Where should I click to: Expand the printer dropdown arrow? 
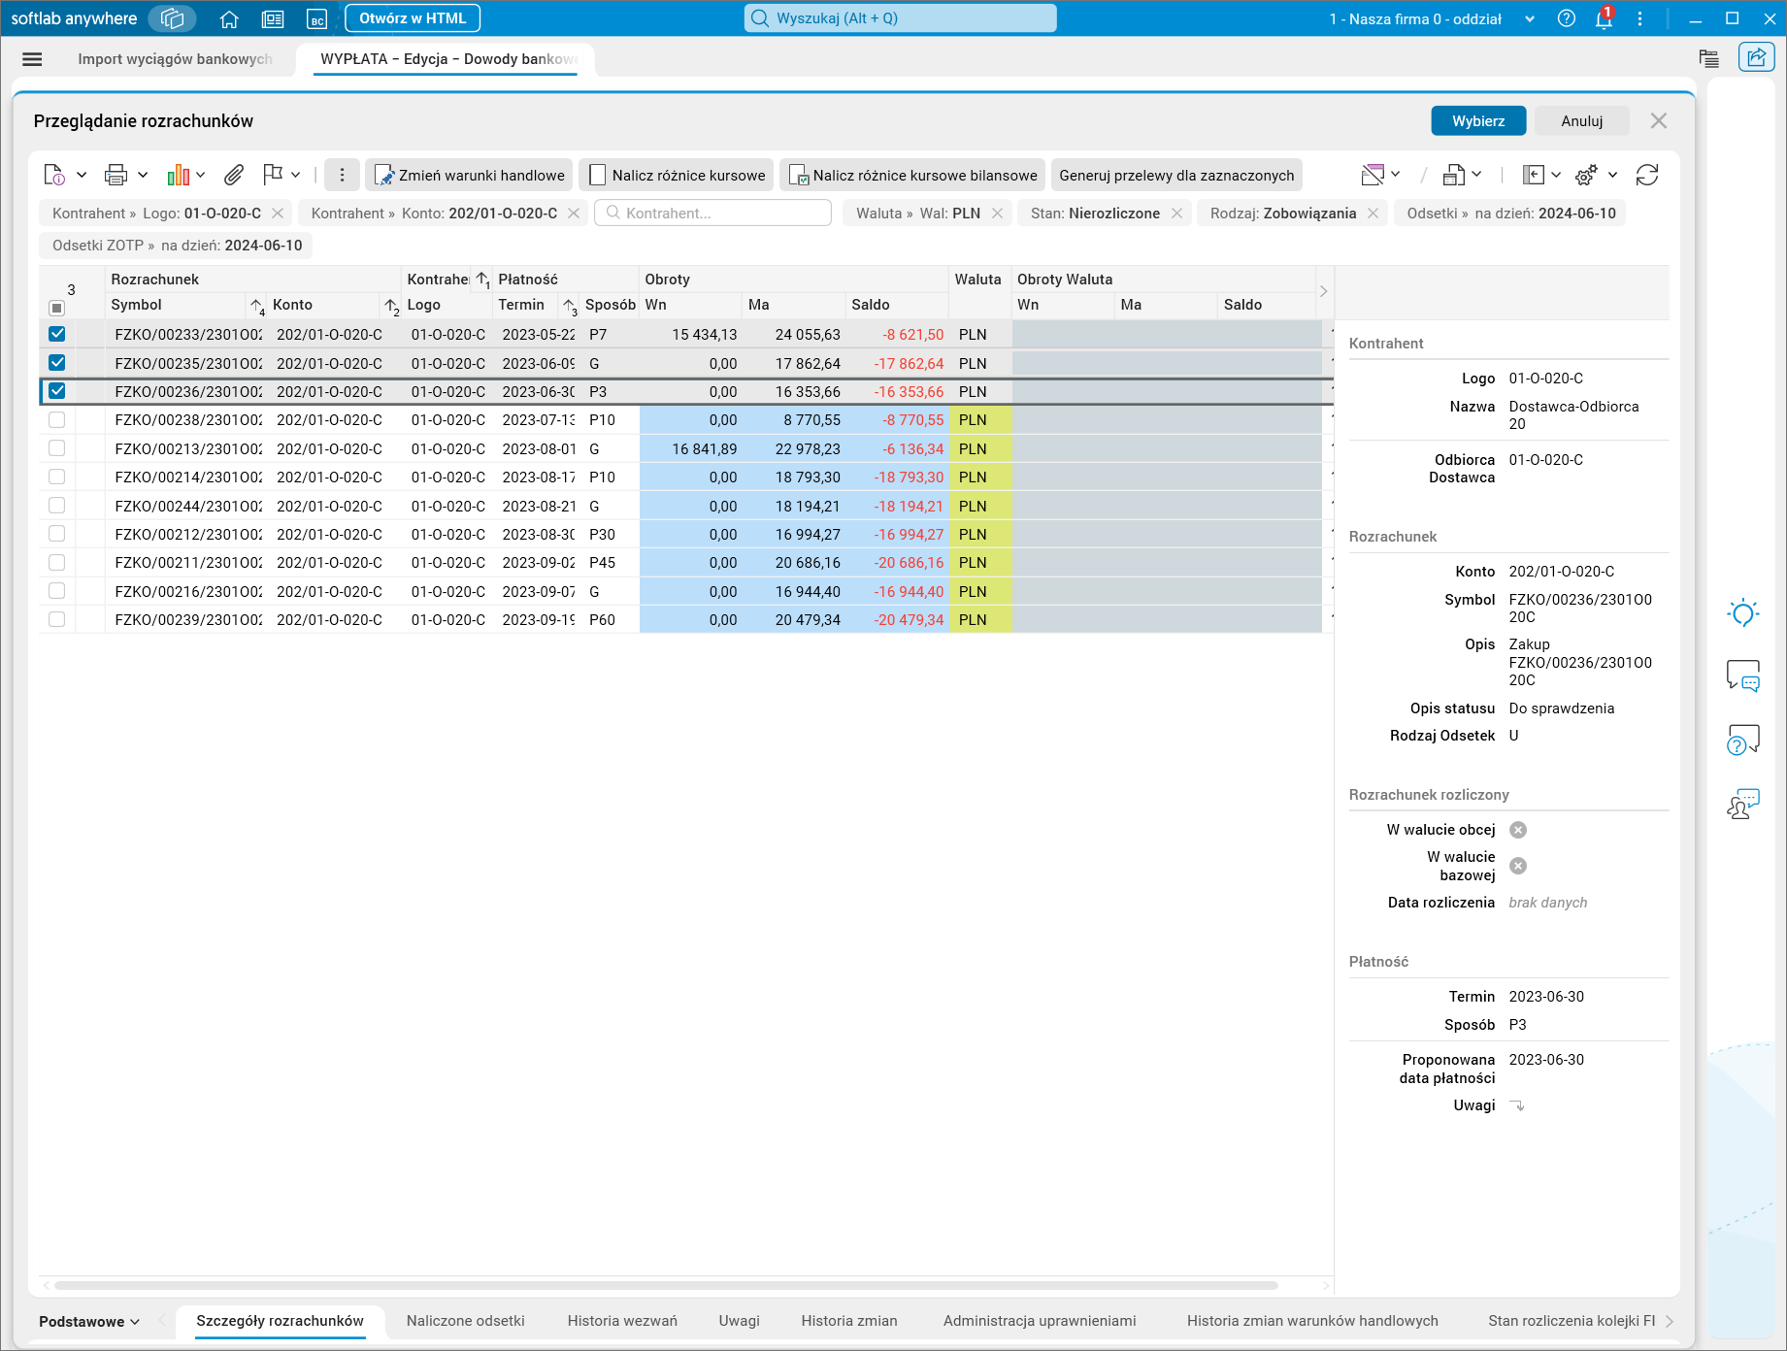[143, 175]
